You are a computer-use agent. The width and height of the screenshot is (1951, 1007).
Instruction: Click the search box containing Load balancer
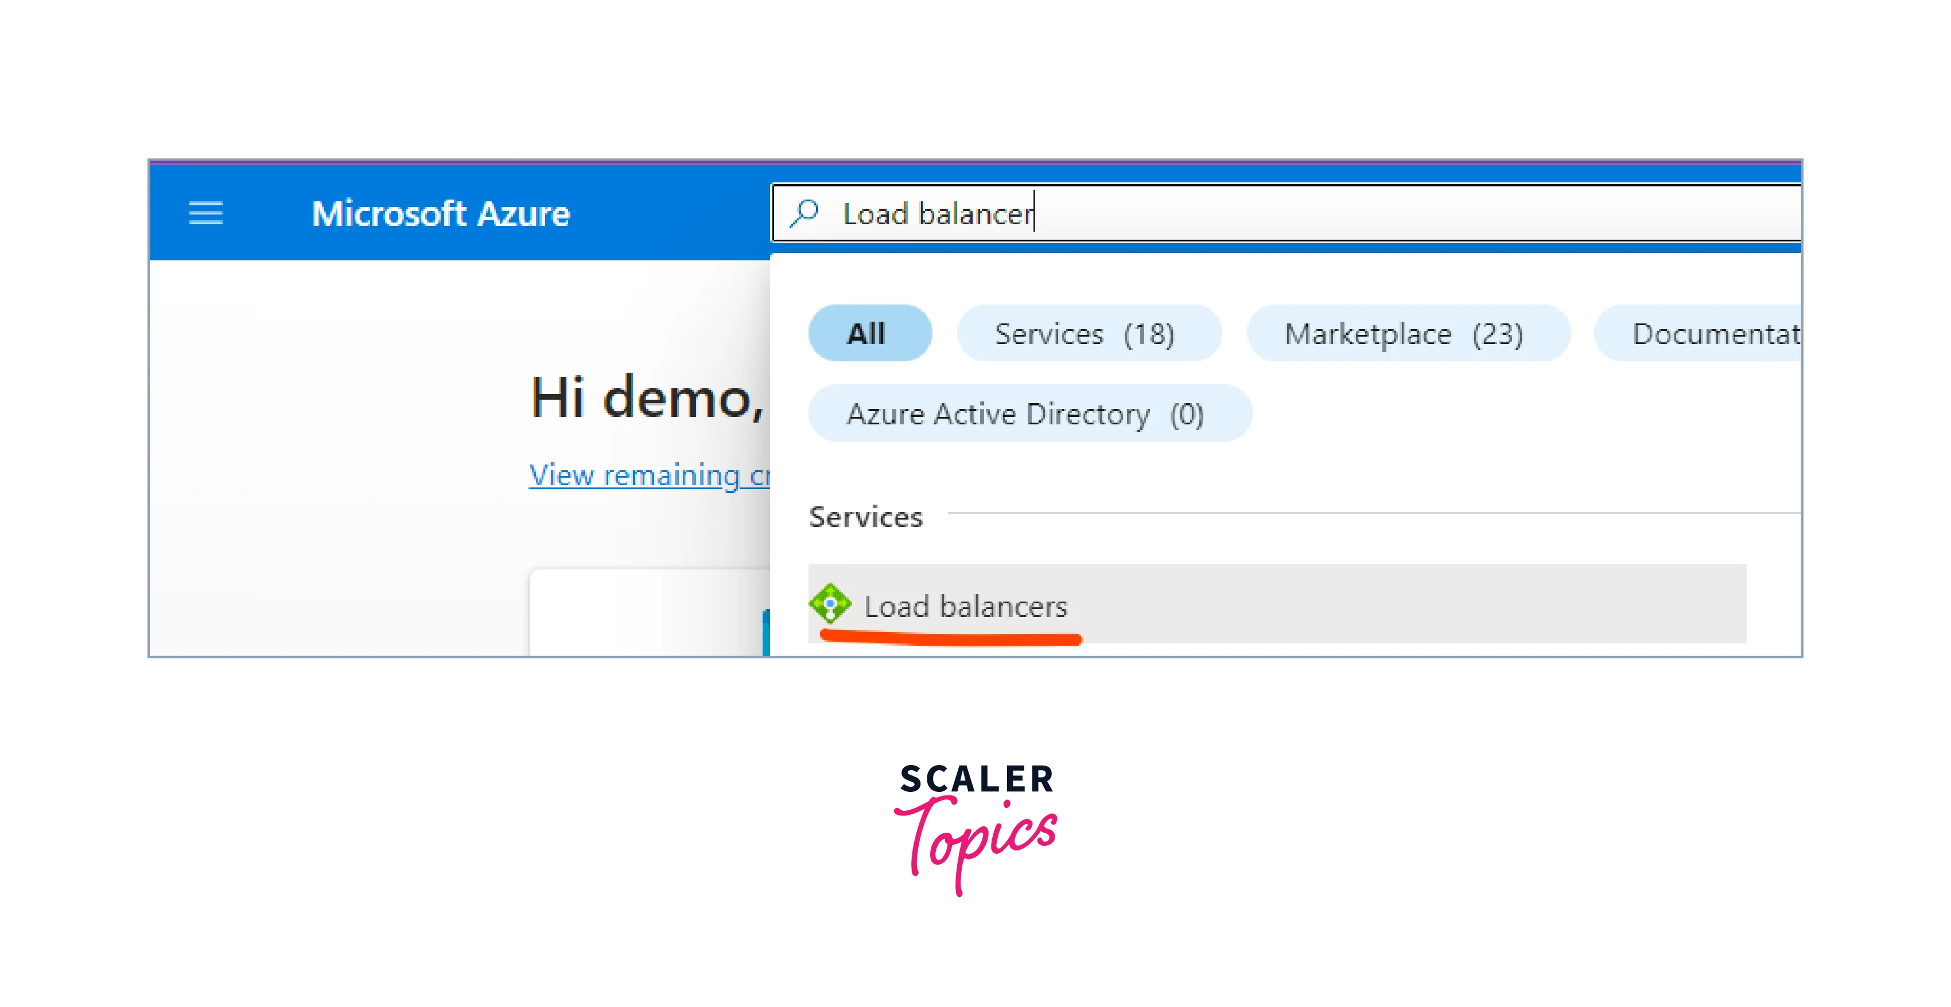click(1287, 213)
